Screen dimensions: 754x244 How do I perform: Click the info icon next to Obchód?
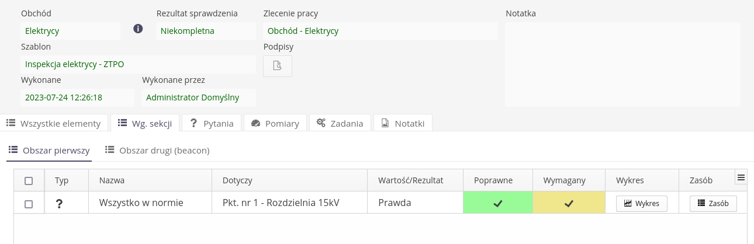coord(139,29)
